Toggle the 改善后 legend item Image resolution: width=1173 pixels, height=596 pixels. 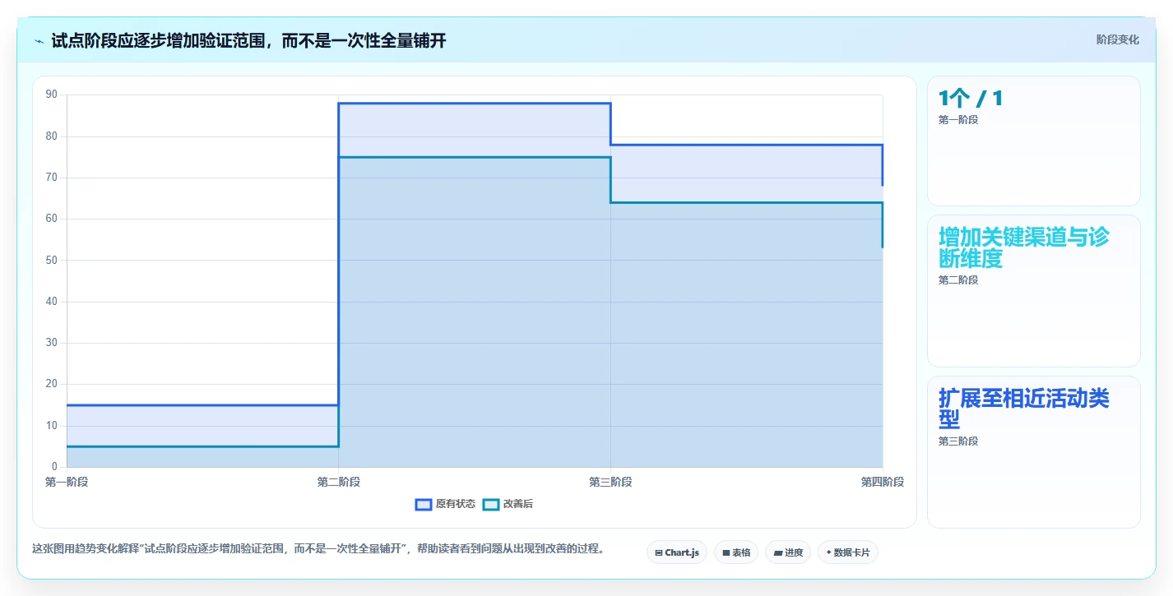[x=508, y=504]
